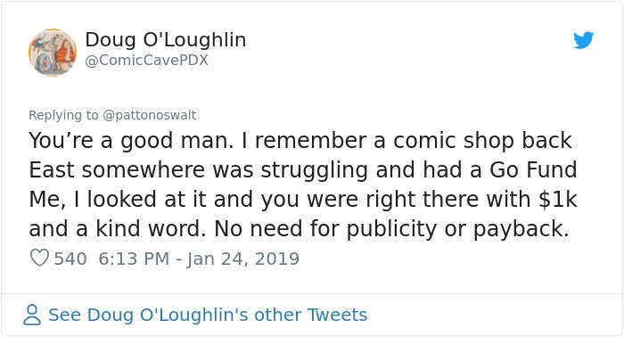Click the Jan 24, 2019 date
The height and width of the screenshot is (337, 624).
[x=242, y=259]
